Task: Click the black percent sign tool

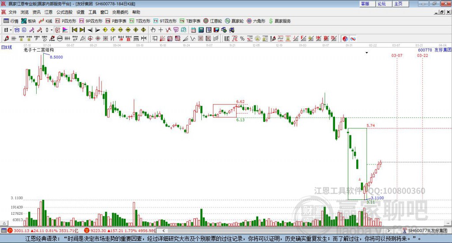Action: [x=242, y=39]
